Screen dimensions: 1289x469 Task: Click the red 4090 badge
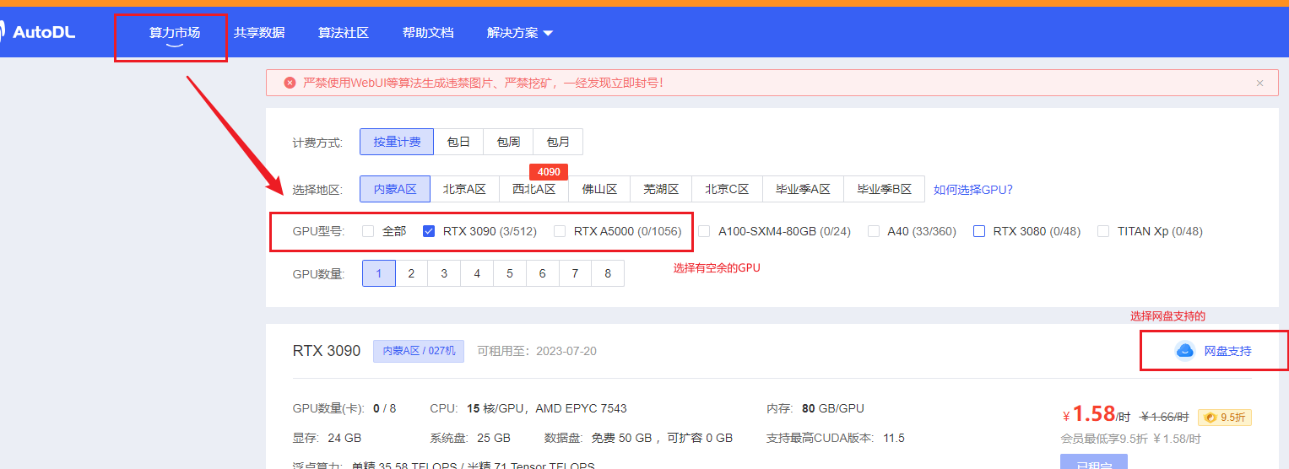click(x=548, y=171)
